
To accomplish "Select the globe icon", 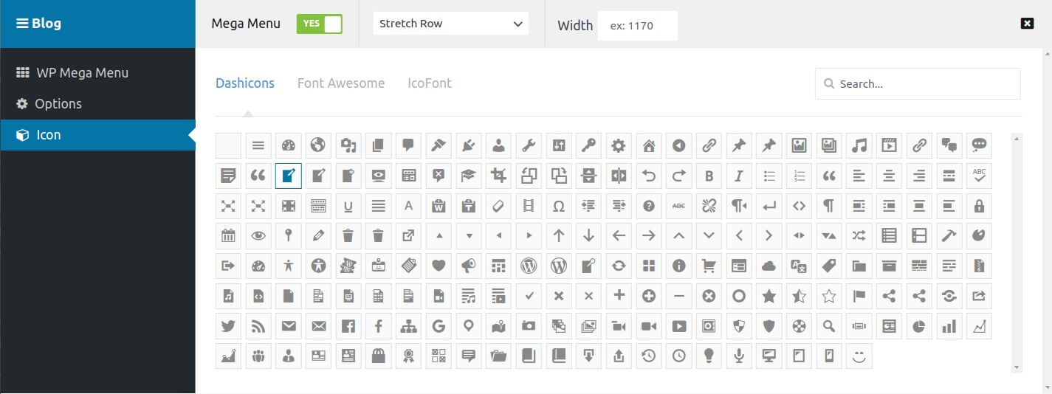I will pos(318,145).
